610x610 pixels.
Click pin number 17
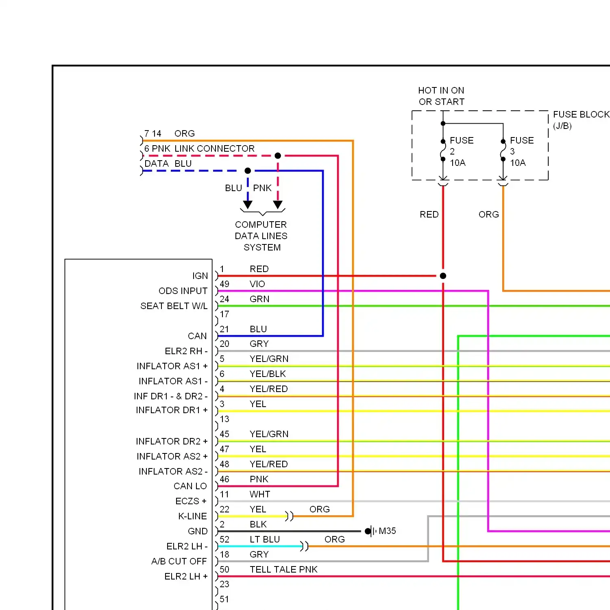[x=224, y=314]
